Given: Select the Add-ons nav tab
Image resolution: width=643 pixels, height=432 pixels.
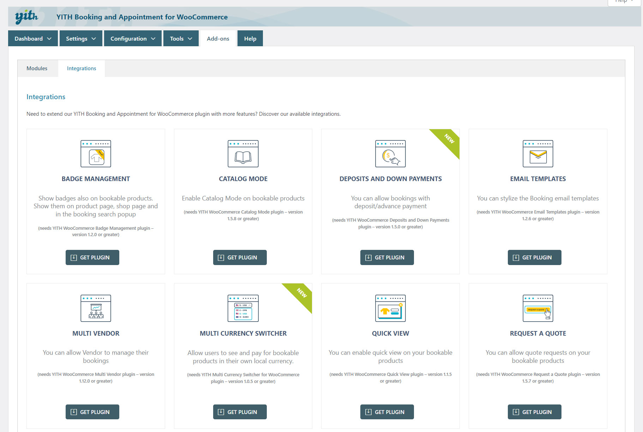Looking at the screenshot, I should pyautogui.click(x=218, y=38).
